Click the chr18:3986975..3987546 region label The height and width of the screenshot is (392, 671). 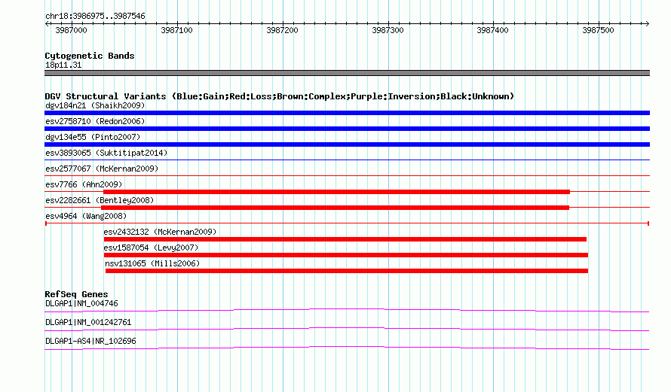[95, 16]
